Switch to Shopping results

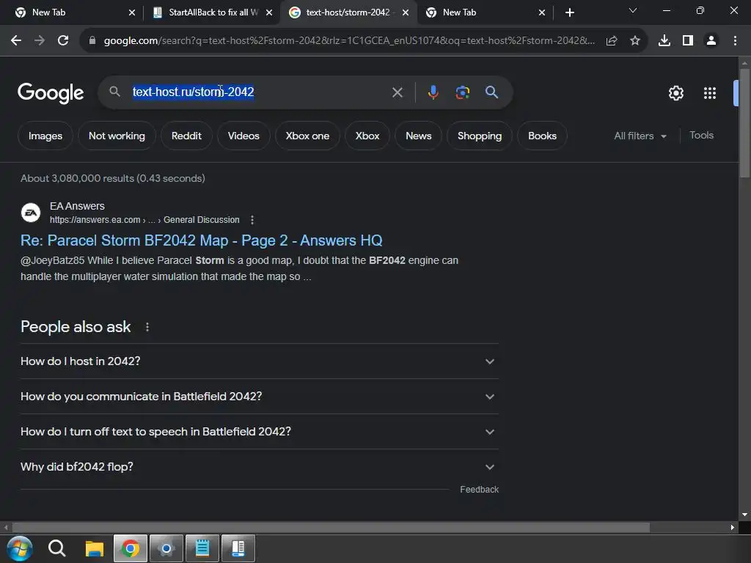[x=480, y=136]
